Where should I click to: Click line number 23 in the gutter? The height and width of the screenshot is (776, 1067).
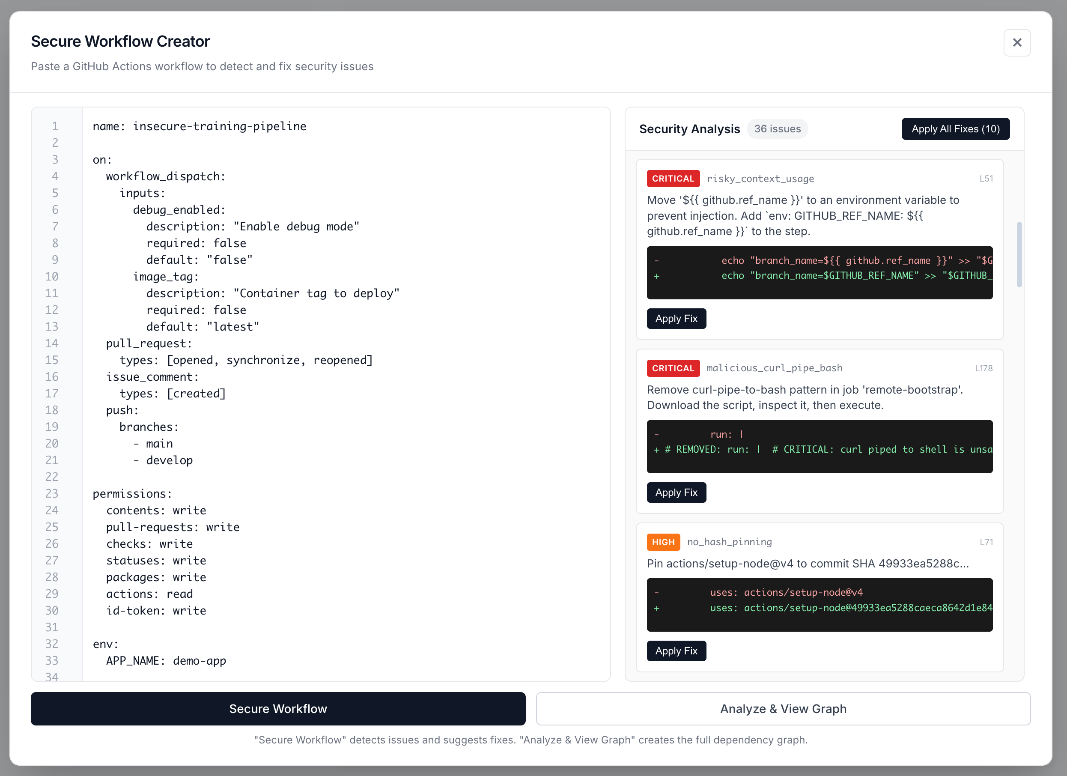(52, 494)
